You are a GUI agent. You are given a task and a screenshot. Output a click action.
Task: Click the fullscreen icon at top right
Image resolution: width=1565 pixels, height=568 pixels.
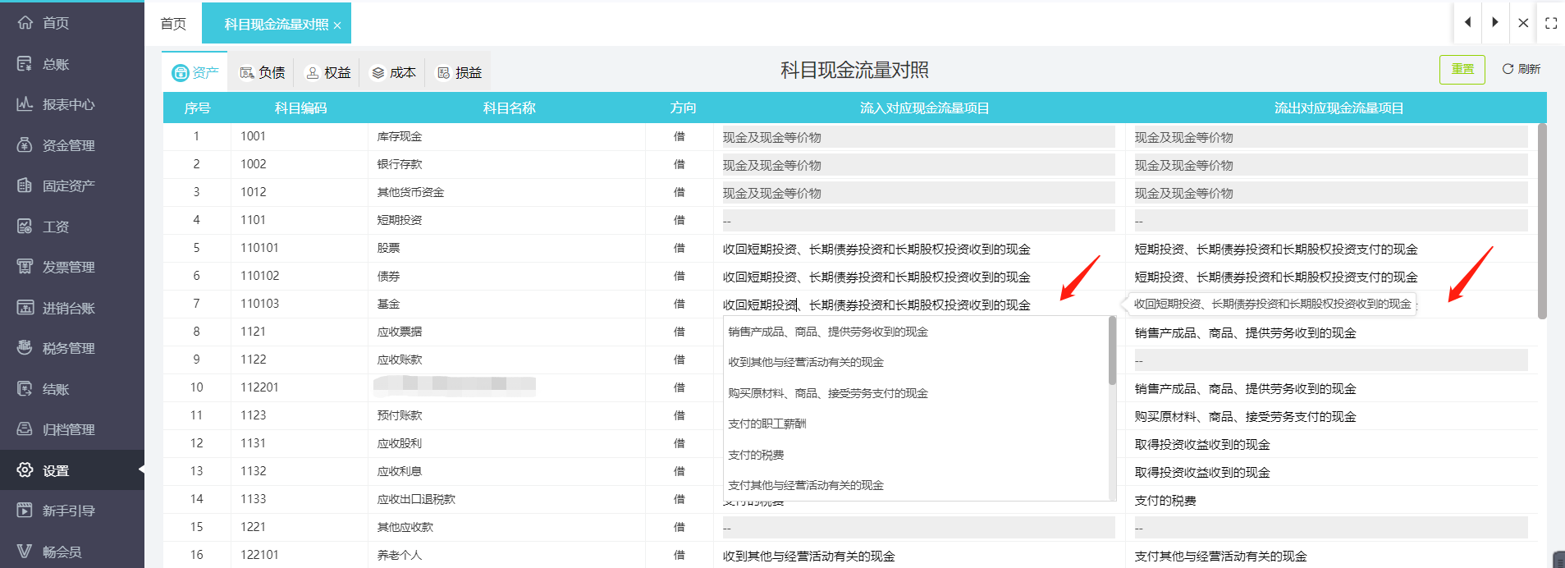[1550, 23]
